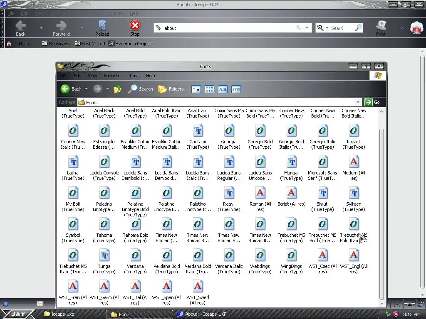The height and width of the screenshot is (319, 426).
Task: Click the bookmark tag icon in URL bar
Action: click(x=299, y=28)
